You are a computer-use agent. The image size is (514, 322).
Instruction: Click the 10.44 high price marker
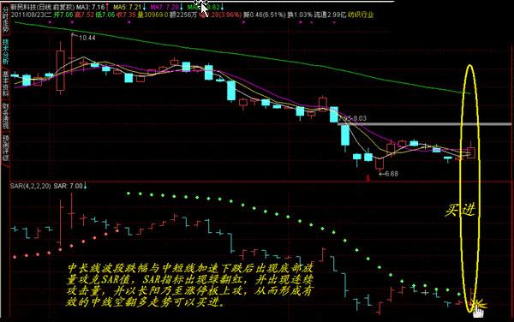pos(87,38)
